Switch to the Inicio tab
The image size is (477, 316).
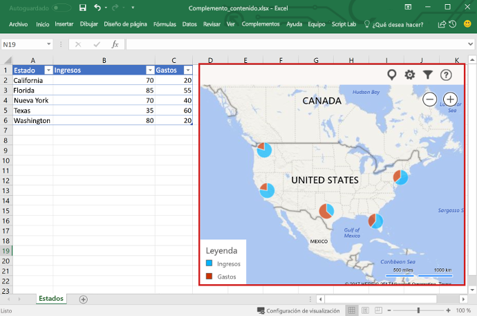[43, 24]
